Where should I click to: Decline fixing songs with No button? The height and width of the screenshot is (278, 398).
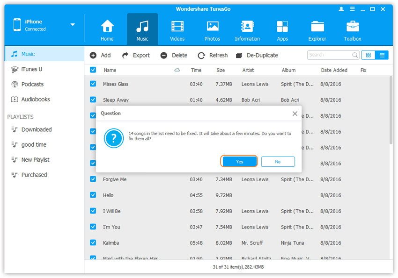pos(278,162)
